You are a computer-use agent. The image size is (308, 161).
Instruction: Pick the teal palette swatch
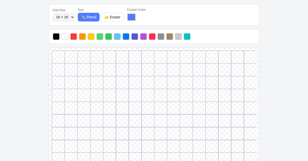[x=187, y=37]
